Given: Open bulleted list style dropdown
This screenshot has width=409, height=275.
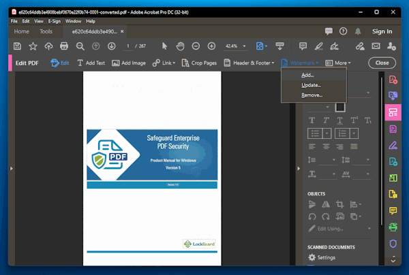Looking at the screenshot, I should pyautogui.click(x=327, y=133).
